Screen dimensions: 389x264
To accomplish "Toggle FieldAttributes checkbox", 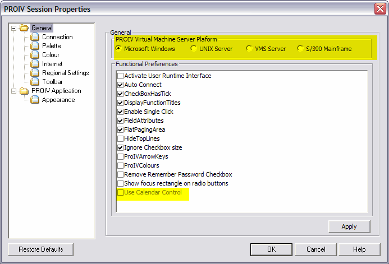I will tap(120, 121).
